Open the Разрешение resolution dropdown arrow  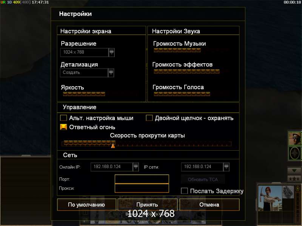pos(111,52)
